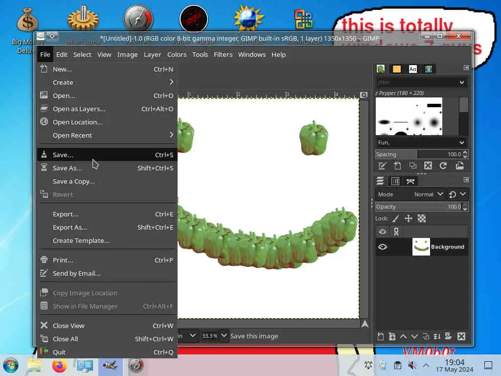Open the file manager folder on taskbar
Screen dimensions: 501x376
[x=34, y=365]
